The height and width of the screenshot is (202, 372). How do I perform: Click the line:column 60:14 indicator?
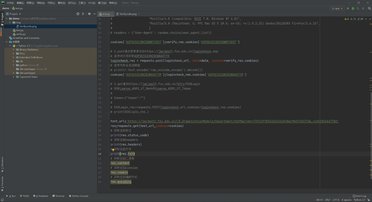320,200
